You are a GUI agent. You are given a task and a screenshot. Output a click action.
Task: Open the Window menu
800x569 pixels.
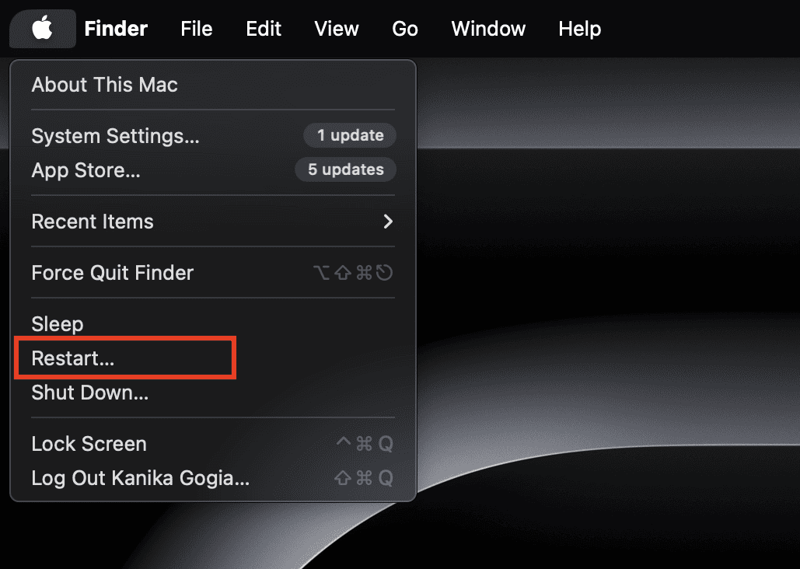[x=488, y=29]
